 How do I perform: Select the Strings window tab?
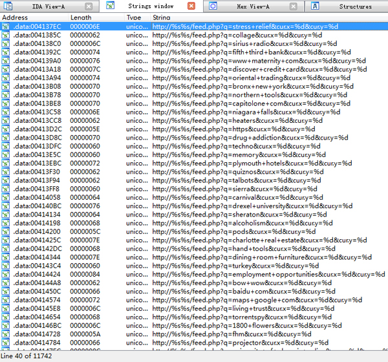pyautogui.click(x=151, y=6)
